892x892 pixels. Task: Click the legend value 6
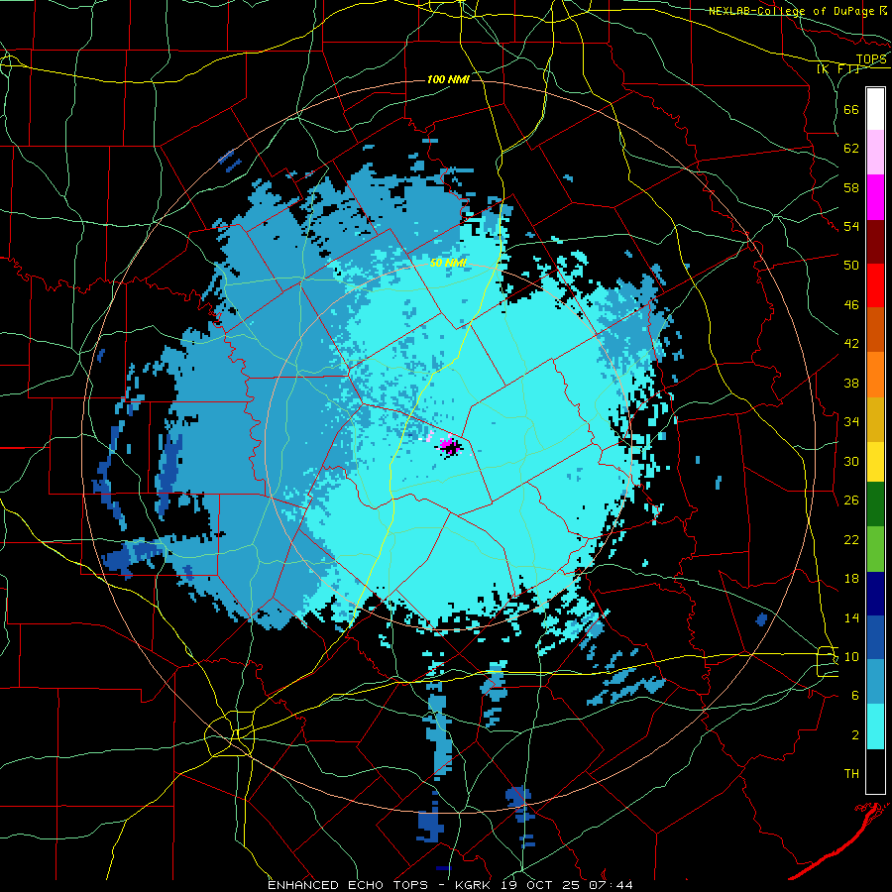[x=854, y=696]
